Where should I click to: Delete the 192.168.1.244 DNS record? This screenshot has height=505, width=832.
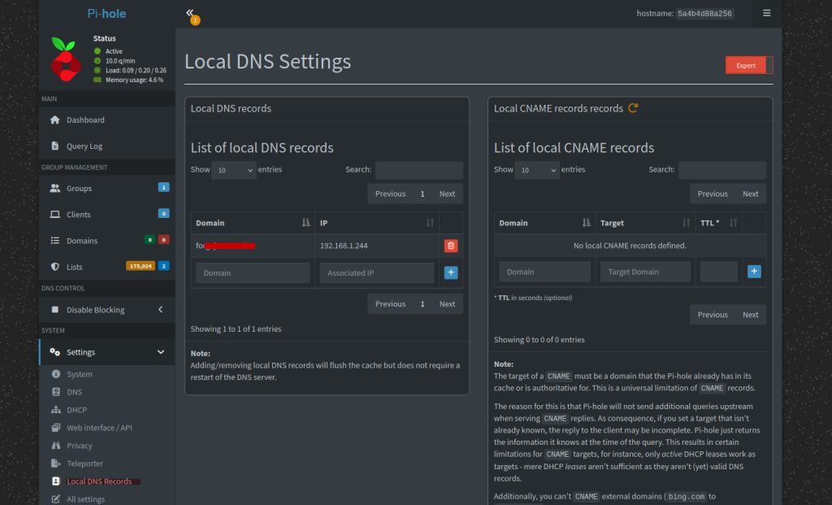tap(451, 246)
